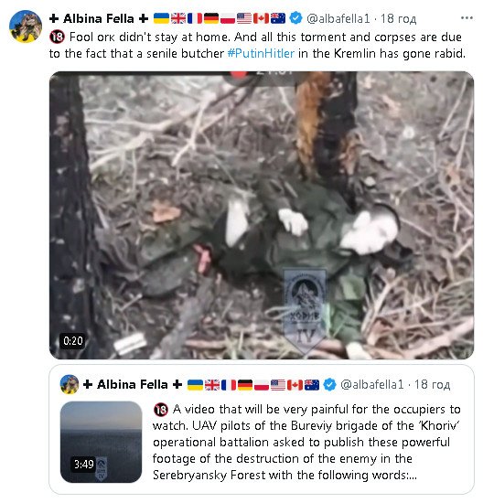This screenshot has width=483, height=503.
Task: Click the Ukrainian flag emoji on main tweet name
Action: click(161, 18)
